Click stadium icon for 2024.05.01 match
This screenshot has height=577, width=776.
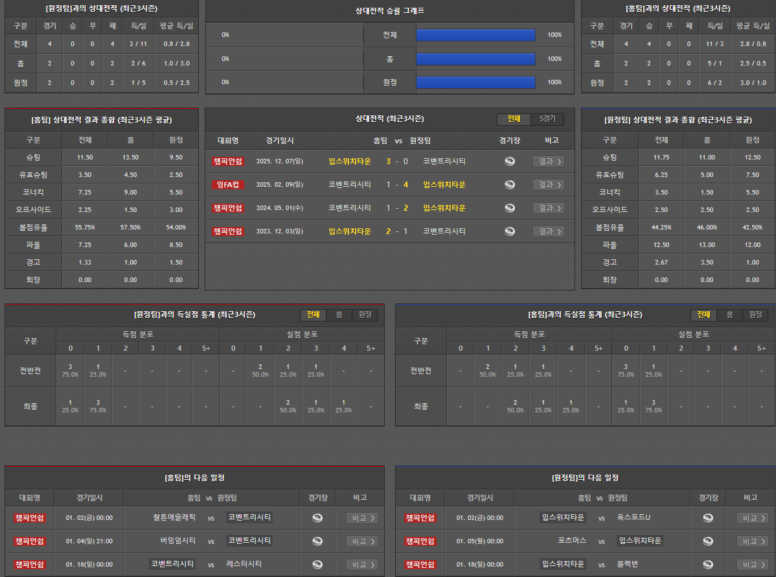(x=510, y=208)
